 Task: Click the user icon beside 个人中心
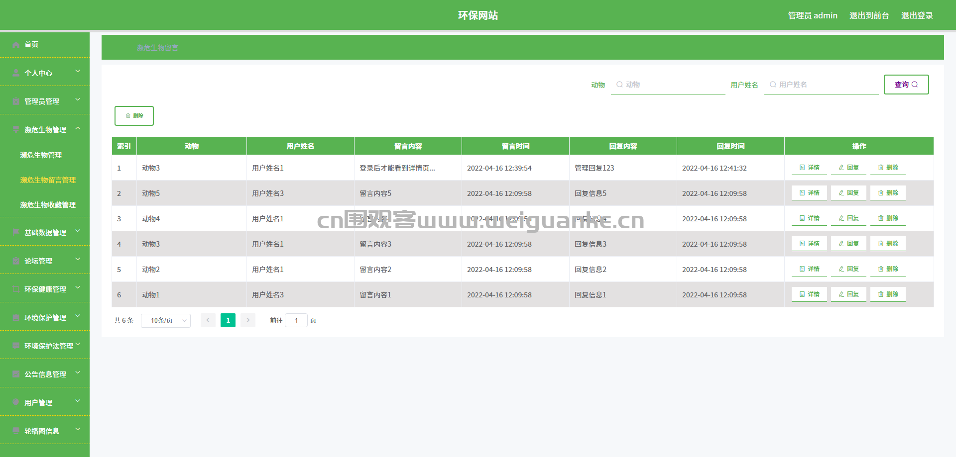click(x=16, y=73)
